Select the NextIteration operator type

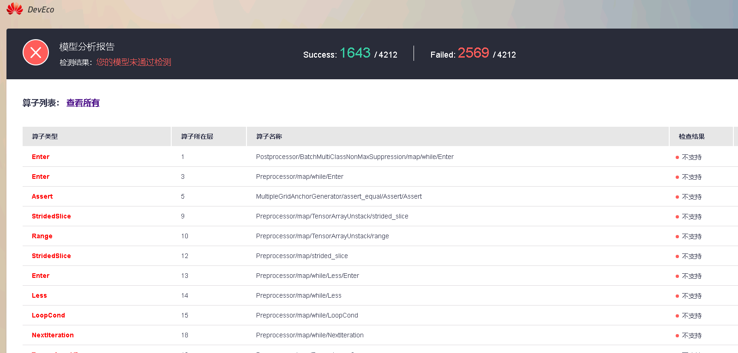point(53,335)
